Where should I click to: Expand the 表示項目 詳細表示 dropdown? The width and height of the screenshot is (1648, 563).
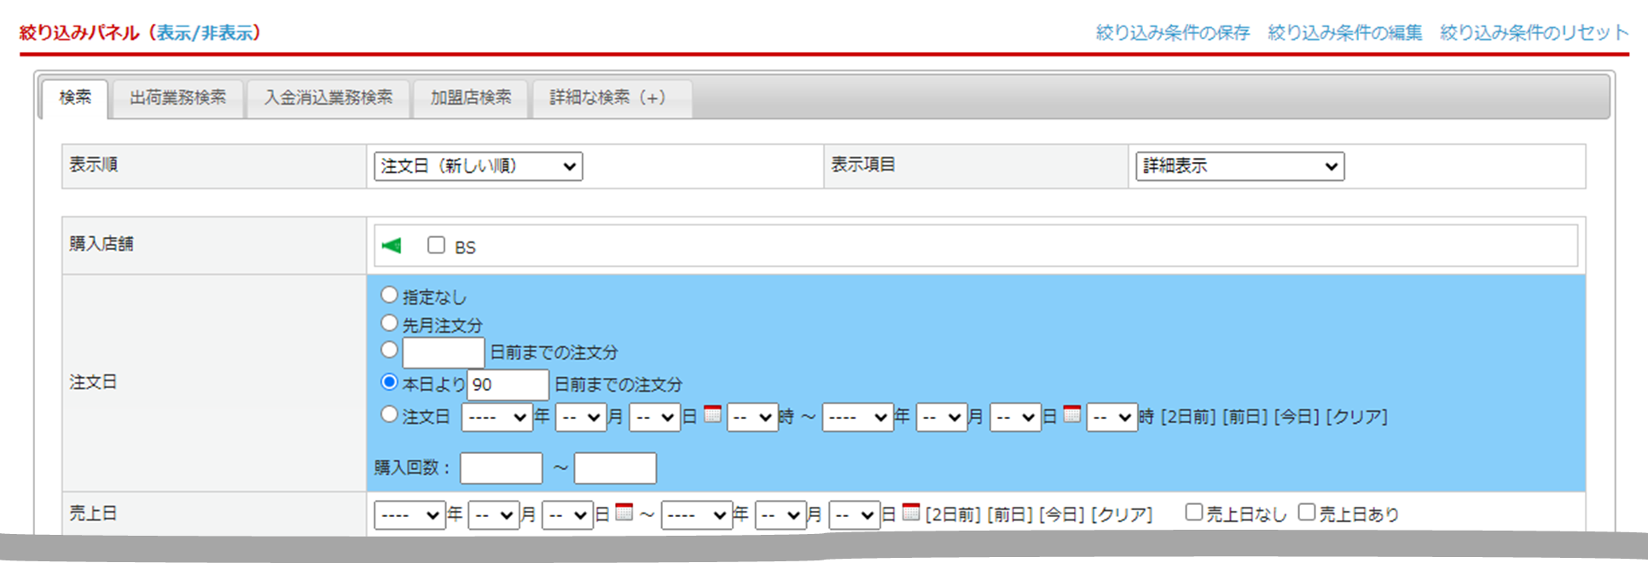1239,166
